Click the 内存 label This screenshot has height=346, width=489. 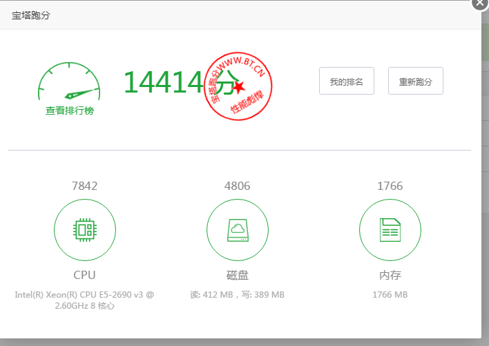[390, 275]
